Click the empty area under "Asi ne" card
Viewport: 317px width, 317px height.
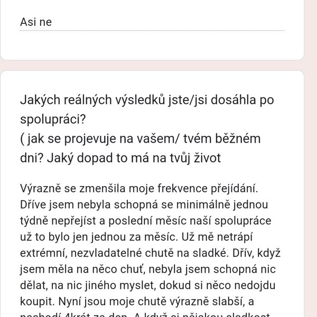click(152, 45)
